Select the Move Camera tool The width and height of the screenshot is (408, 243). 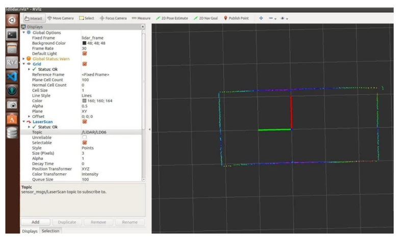(x=60, y=18)
